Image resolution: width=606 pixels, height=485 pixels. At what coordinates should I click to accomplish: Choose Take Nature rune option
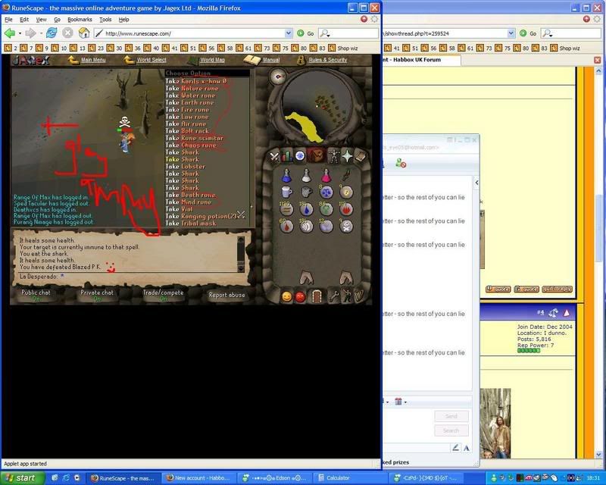click(x=192, y=88)
